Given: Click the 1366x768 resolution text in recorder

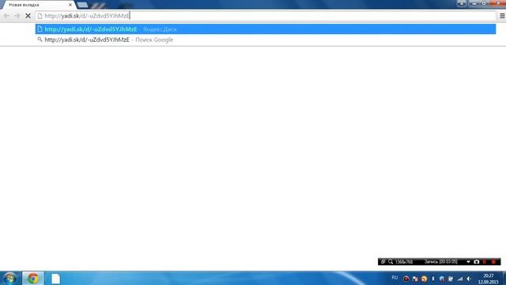Looking at the screenshot, I should [x=404, y=262].
